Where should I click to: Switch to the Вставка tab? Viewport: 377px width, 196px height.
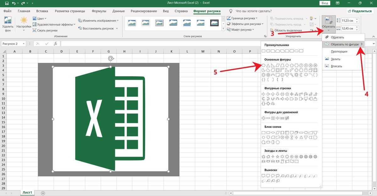click(42, 11)
